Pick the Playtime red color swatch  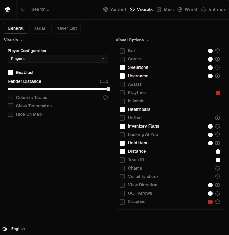[218, 93]
